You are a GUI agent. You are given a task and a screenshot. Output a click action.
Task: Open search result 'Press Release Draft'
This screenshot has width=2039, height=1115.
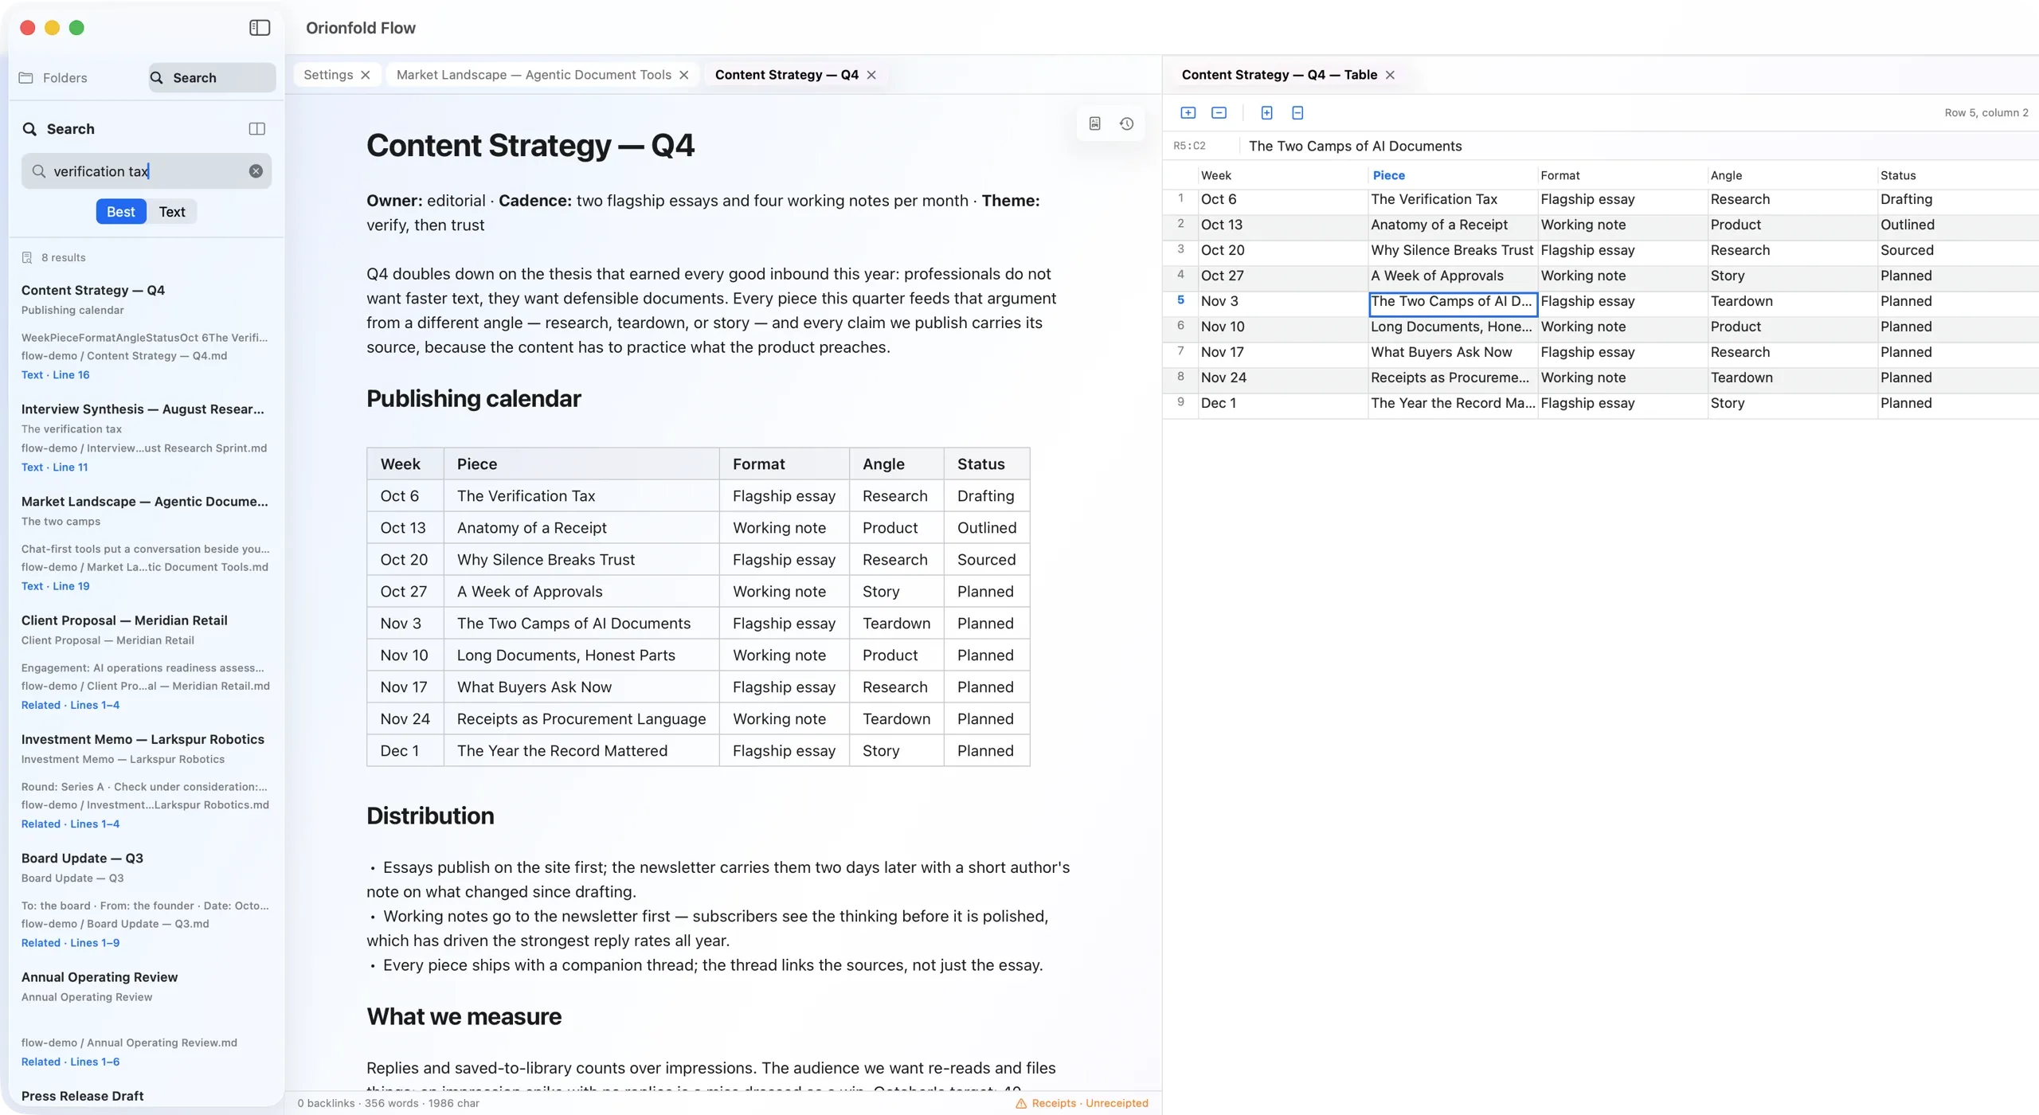83,1096
